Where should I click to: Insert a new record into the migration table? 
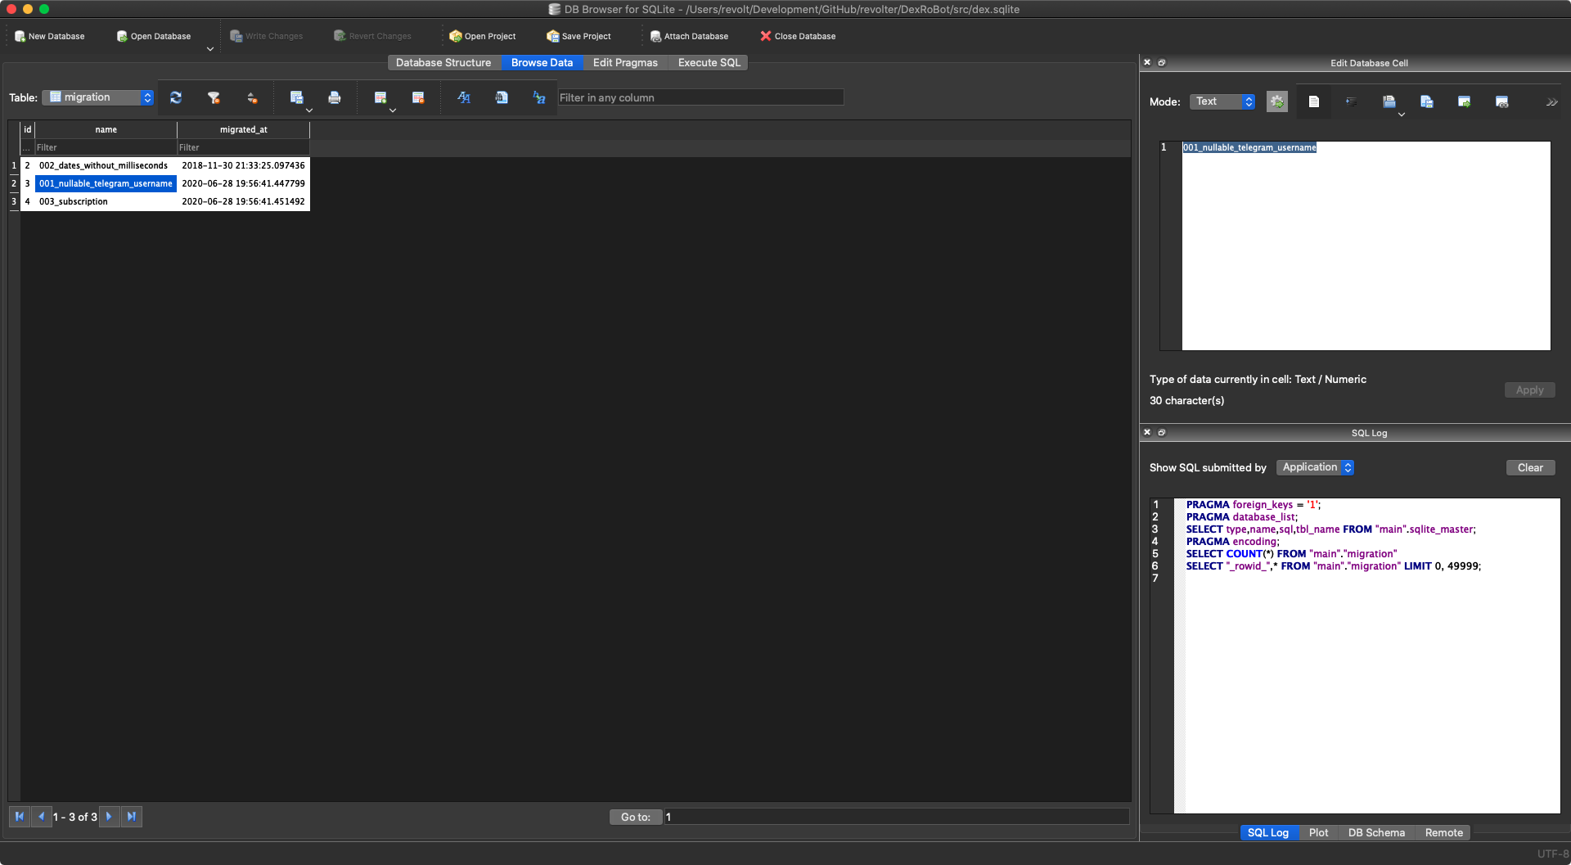tap(380, 97)
